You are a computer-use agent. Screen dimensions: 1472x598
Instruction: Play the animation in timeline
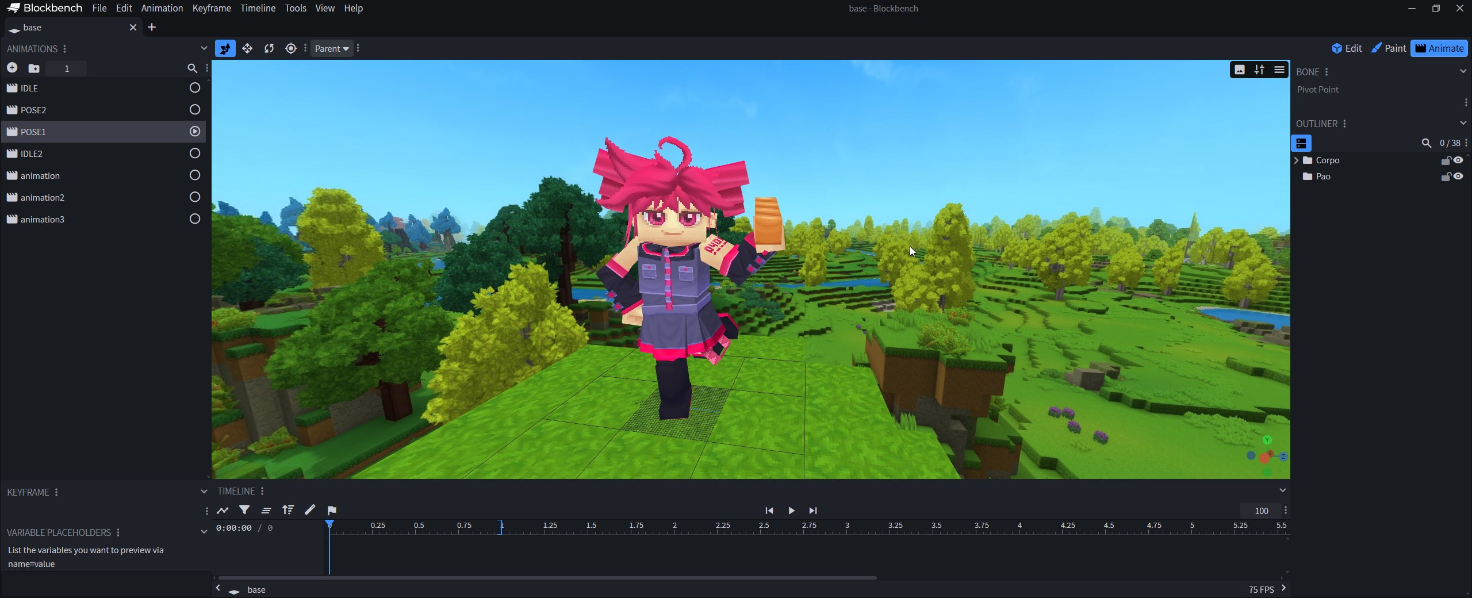tap(791, 511)
